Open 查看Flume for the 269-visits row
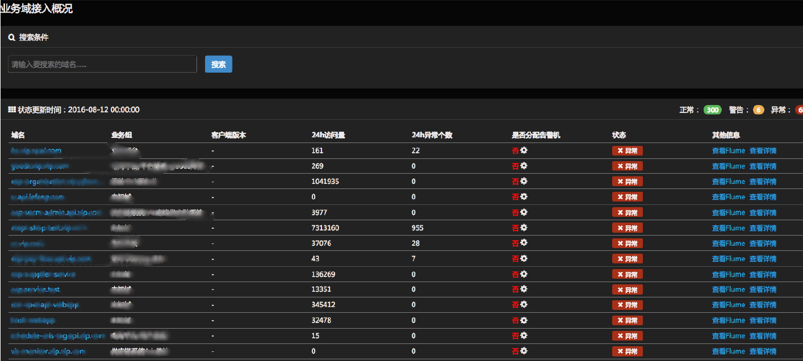Screen dimensions: 803x361 tap(728, 166)
